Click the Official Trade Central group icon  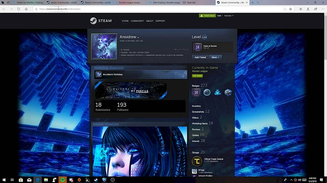(x=197, y=161)
